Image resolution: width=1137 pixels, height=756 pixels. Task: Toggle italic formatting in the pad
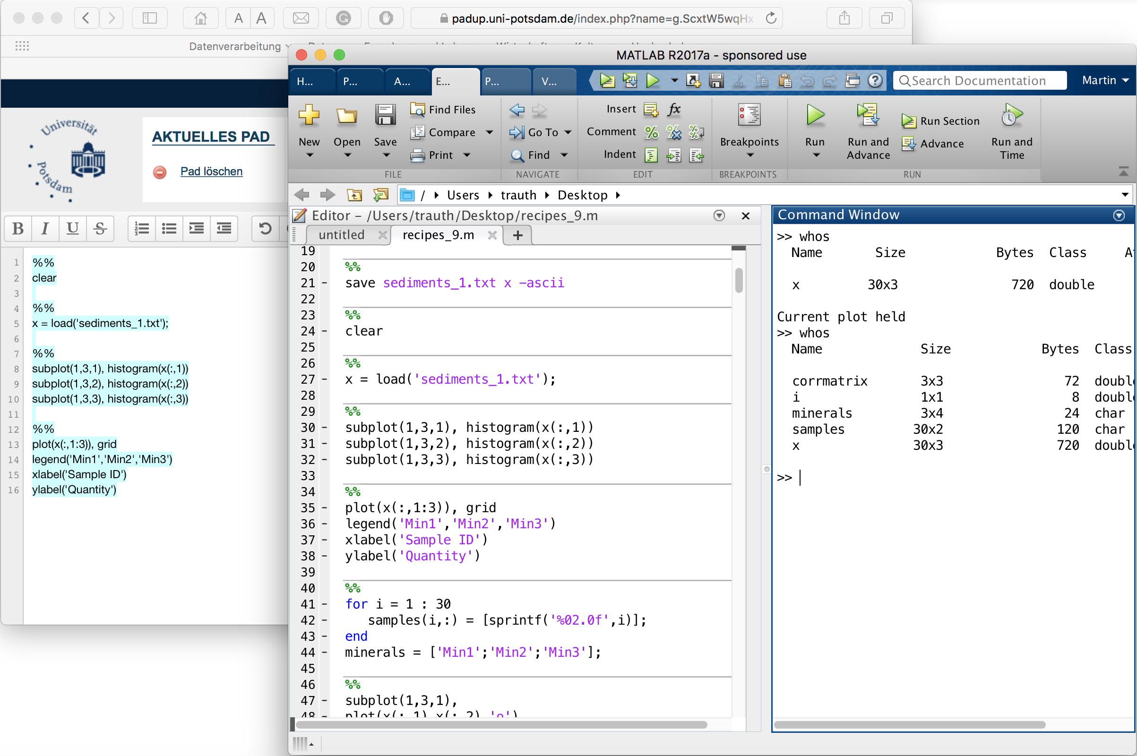click(45, 228)
